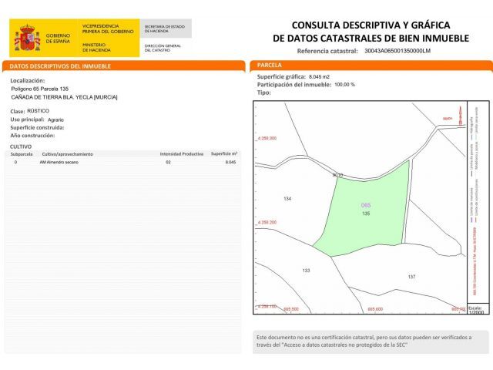Click the 'CULTIVO' section heading
The height and width of the screenshot is (370, 493).
click(x=21, y=146)
